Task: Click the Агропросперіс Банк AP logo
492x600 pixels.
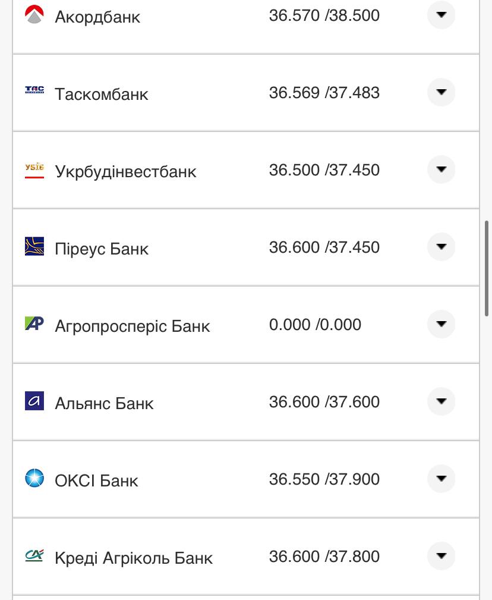Action: 34,323
